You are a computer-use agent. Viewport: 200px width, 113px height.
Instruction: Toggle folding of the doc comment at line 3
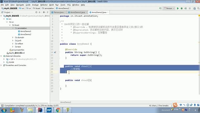[x=59, y=21]
